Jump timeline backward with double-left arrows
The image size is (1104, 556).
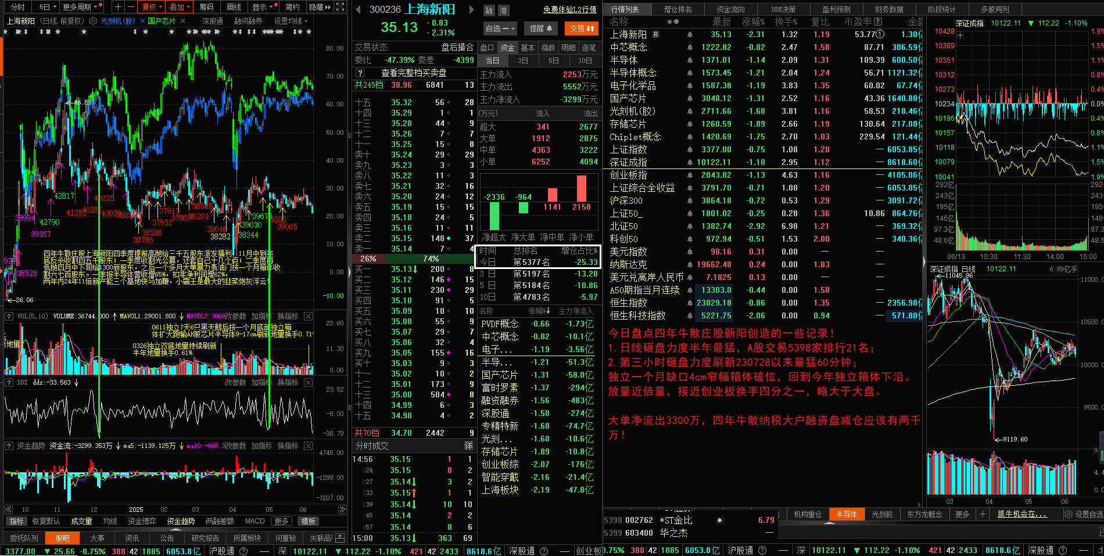pos(8,509)
